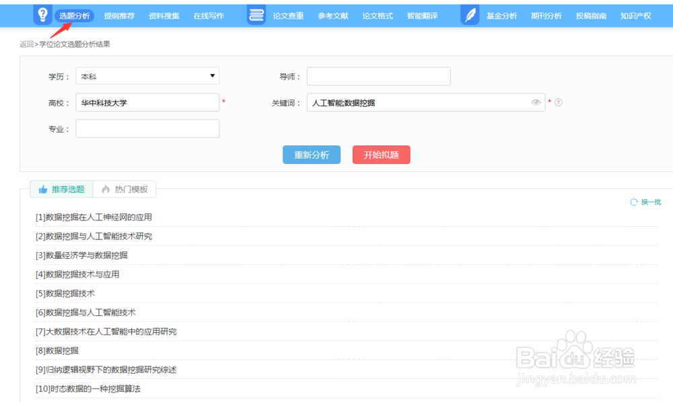Select topic [8]数据挖掘

57,350
